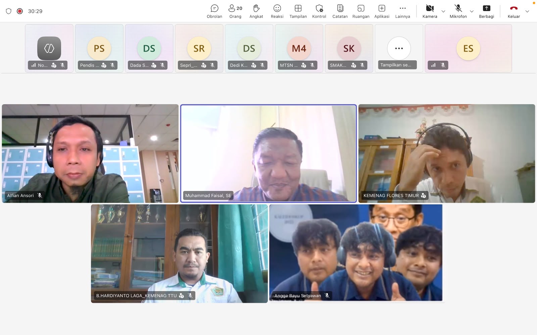Expand Kamera options dropdown arrow
Viewport: 537px width, 335px height.
point(443,11)
